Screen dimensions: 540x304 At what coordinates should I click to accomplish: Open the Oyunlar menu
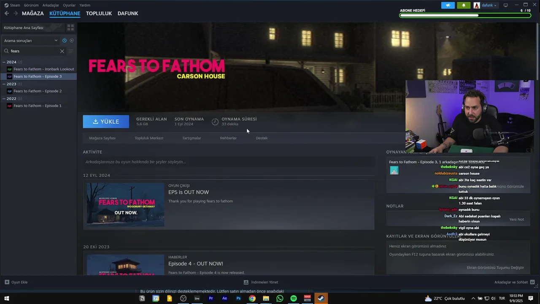coord(69,5)
